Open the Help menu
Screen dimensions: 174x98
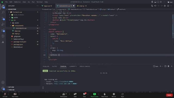coord(46,2)
